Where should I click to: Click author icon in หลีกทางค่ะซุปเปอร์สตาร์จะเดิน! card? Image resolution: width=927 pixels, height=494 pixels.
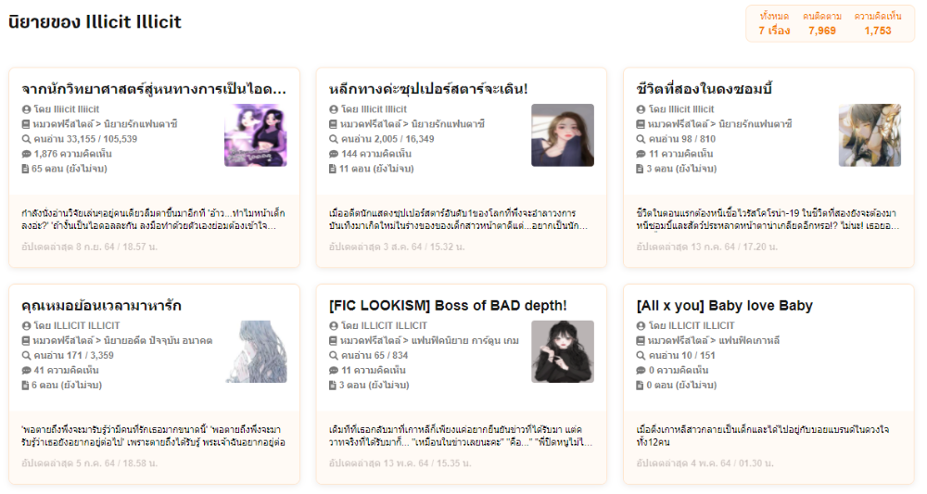pos(334,109)
